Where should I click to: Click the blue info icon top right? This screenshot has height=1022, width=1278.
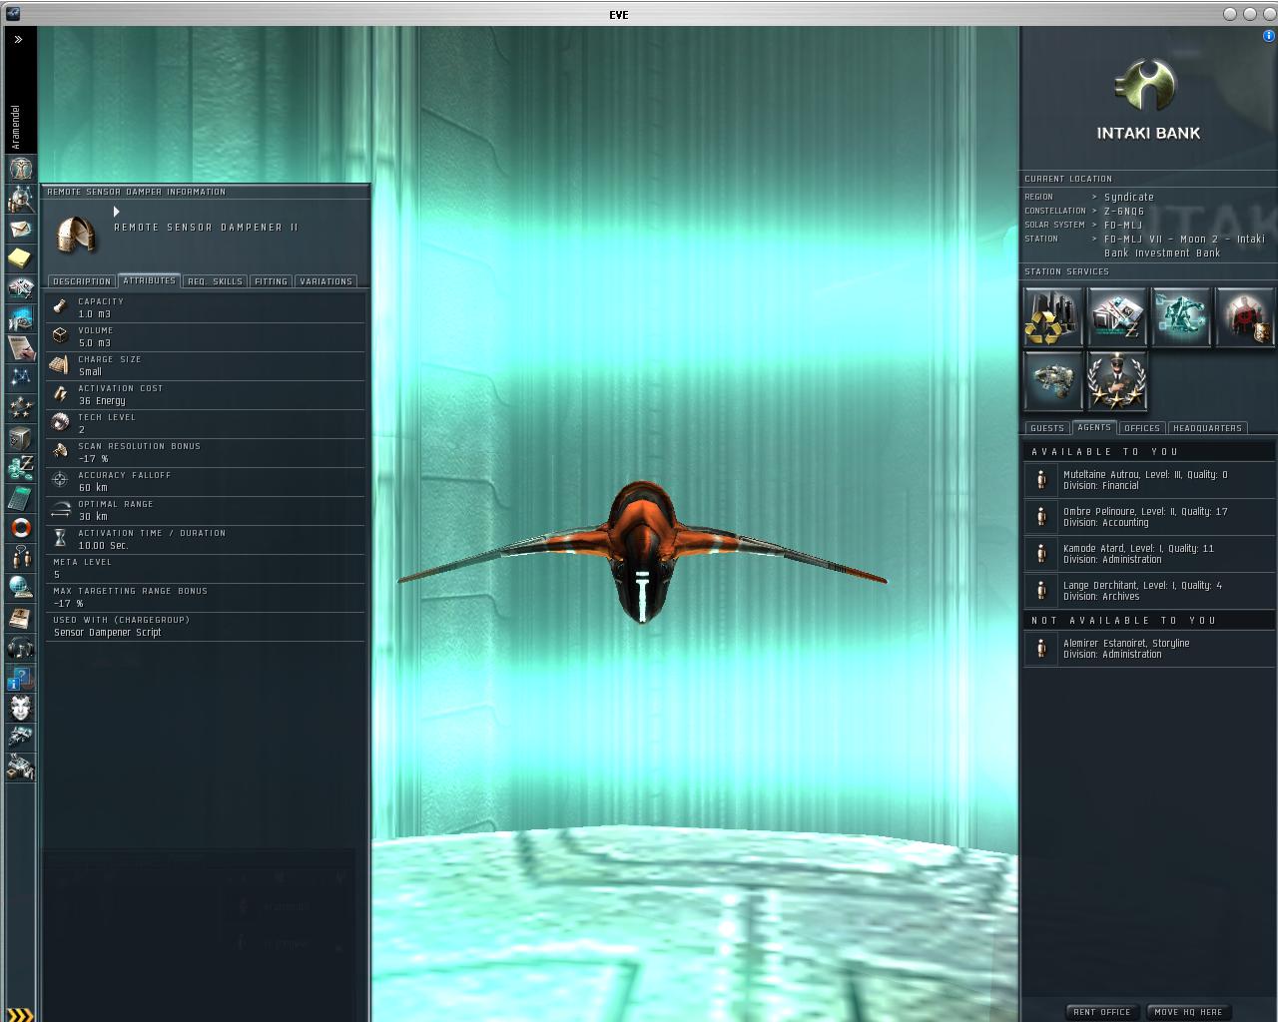pos(1270,36)
